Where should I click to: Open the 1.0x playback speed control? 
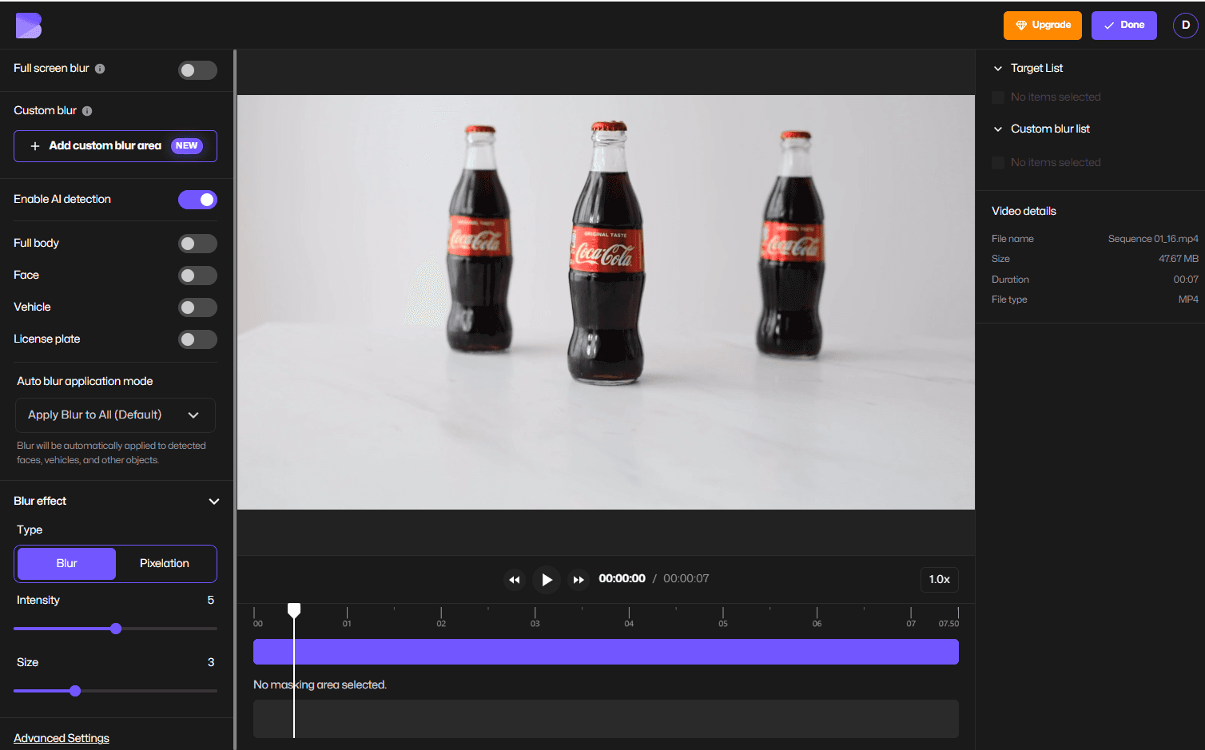tap(939, 579)
